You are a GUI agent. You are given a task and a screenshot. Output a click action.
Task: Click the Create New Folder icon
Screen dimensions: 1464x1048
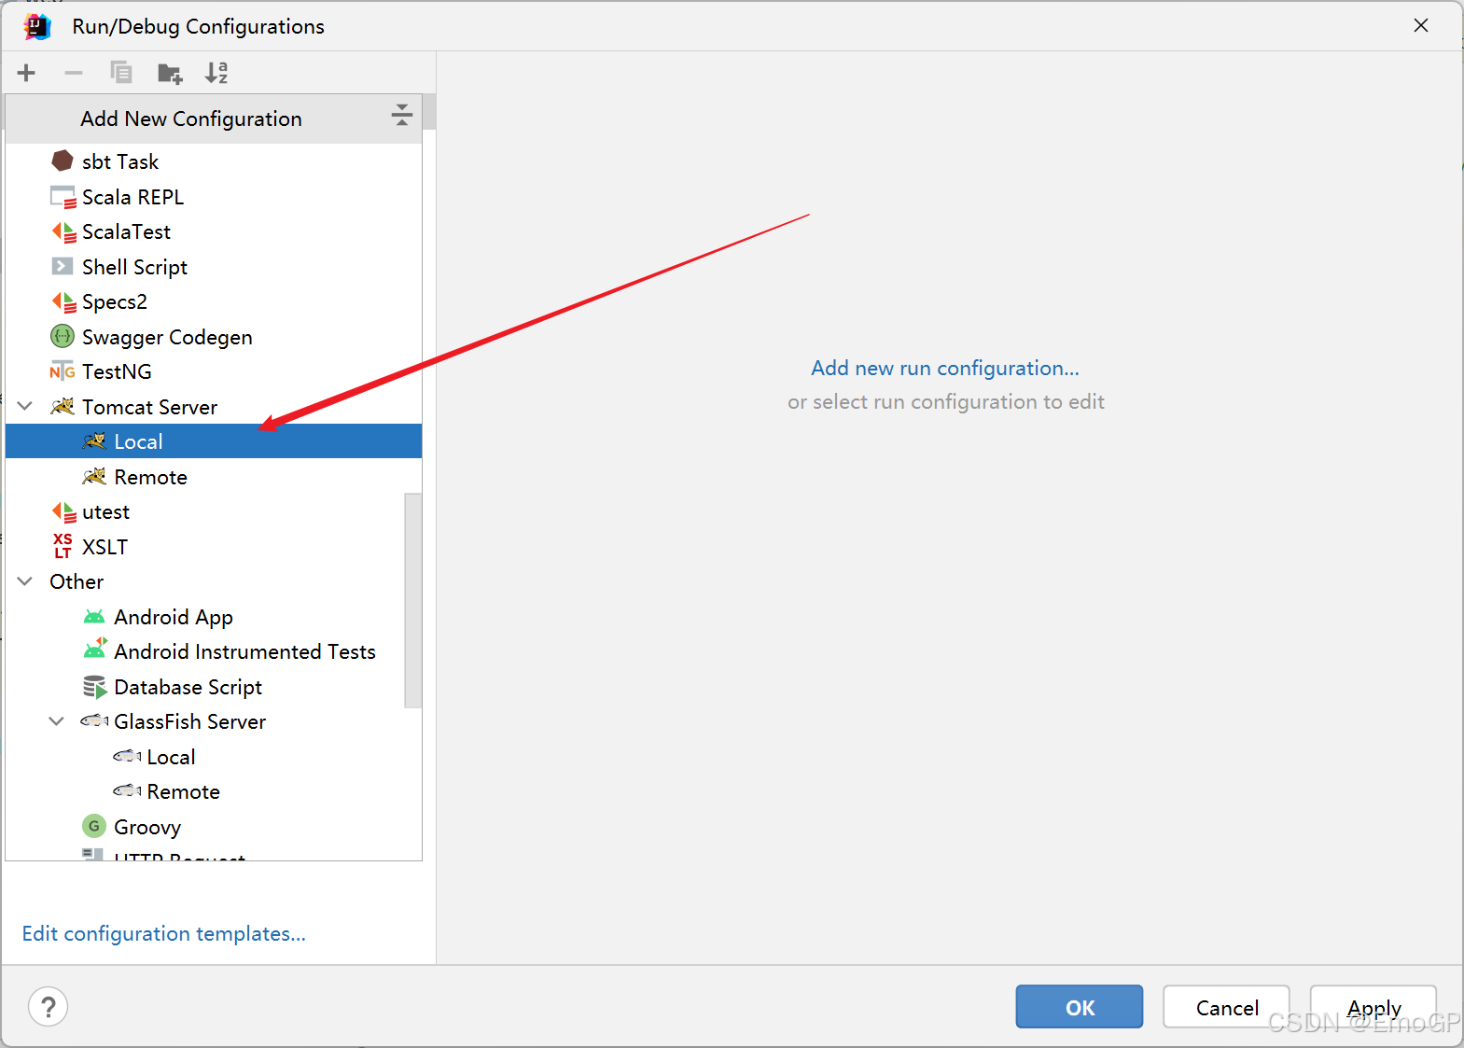click(170, 73)
